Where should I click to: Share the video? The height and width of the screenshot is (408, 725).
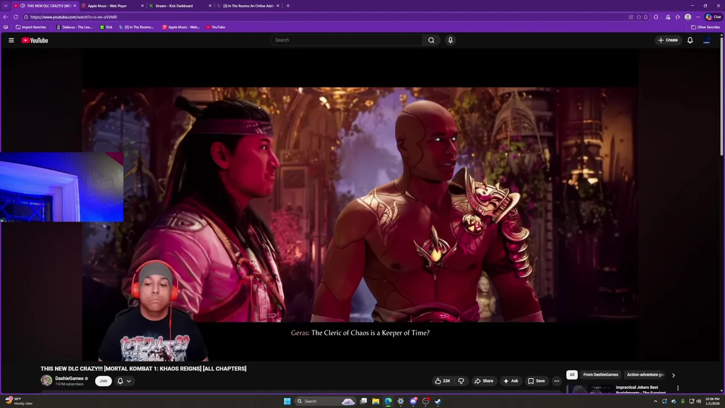(484, 381)
